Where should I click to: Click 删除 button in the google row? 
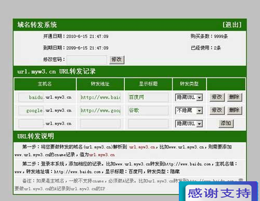[235, 110]
